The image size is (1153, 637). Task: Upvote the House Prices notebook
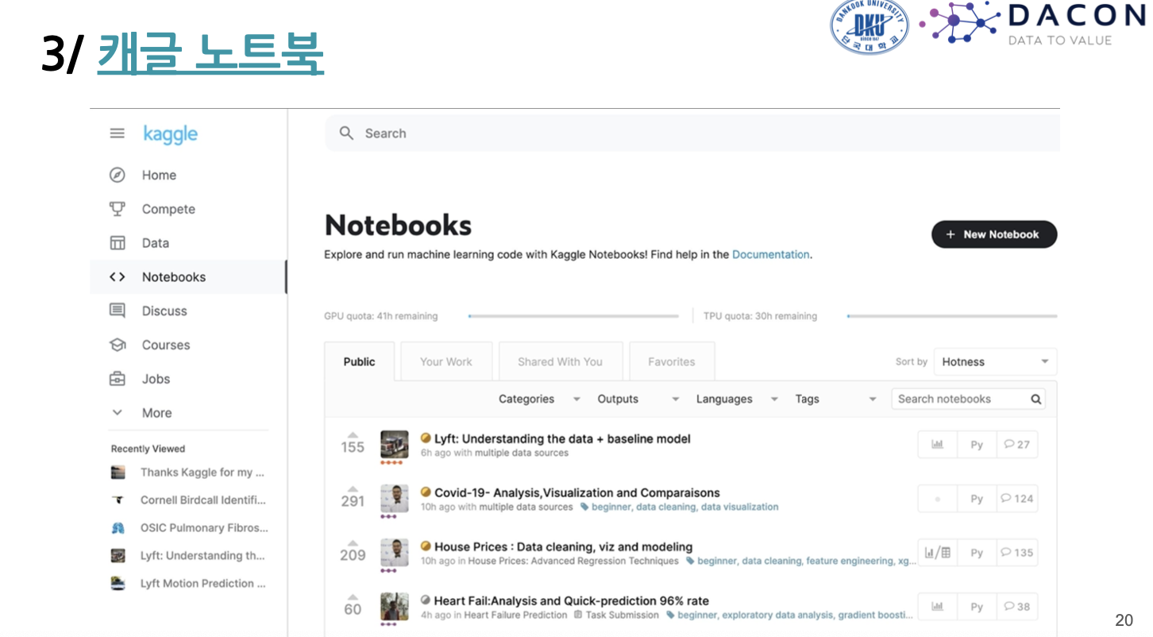pyautogui.click(x=353, y=542)
